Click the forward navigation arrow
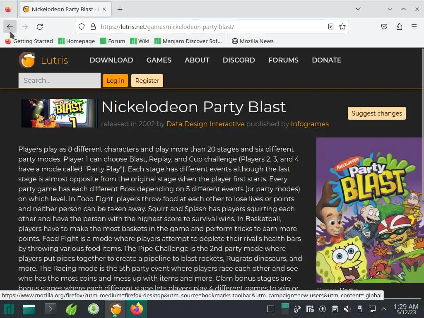This screenshot has width=424, height=318. (x=25, y=27)
